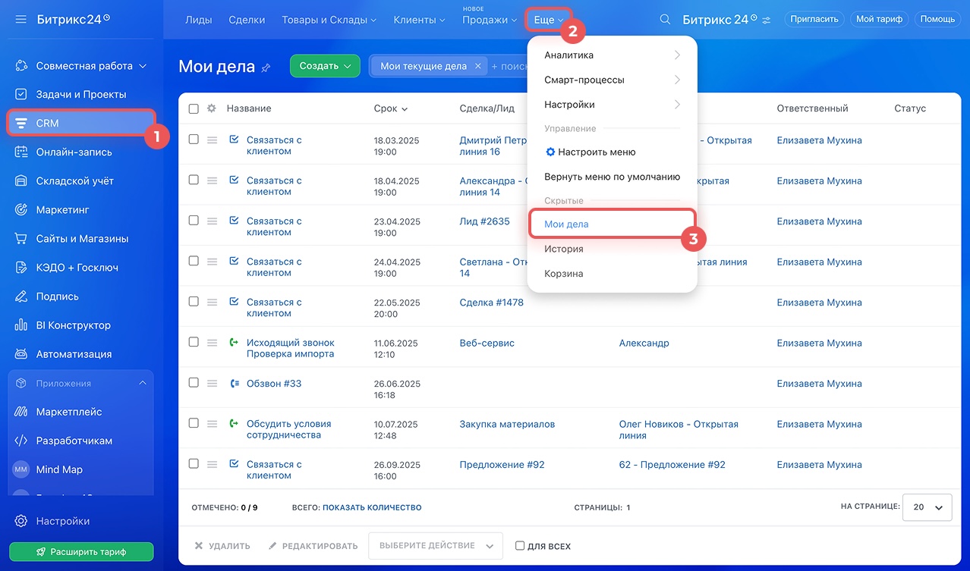Open the Лиды tab in top navigation

pos(199,20)
